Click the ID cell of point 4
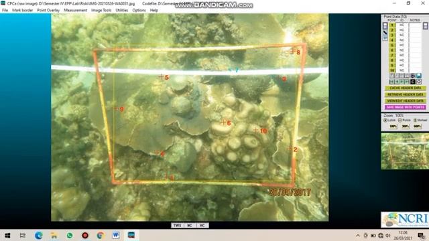Screen dimensions: 429x241 [x=402, y=40]
